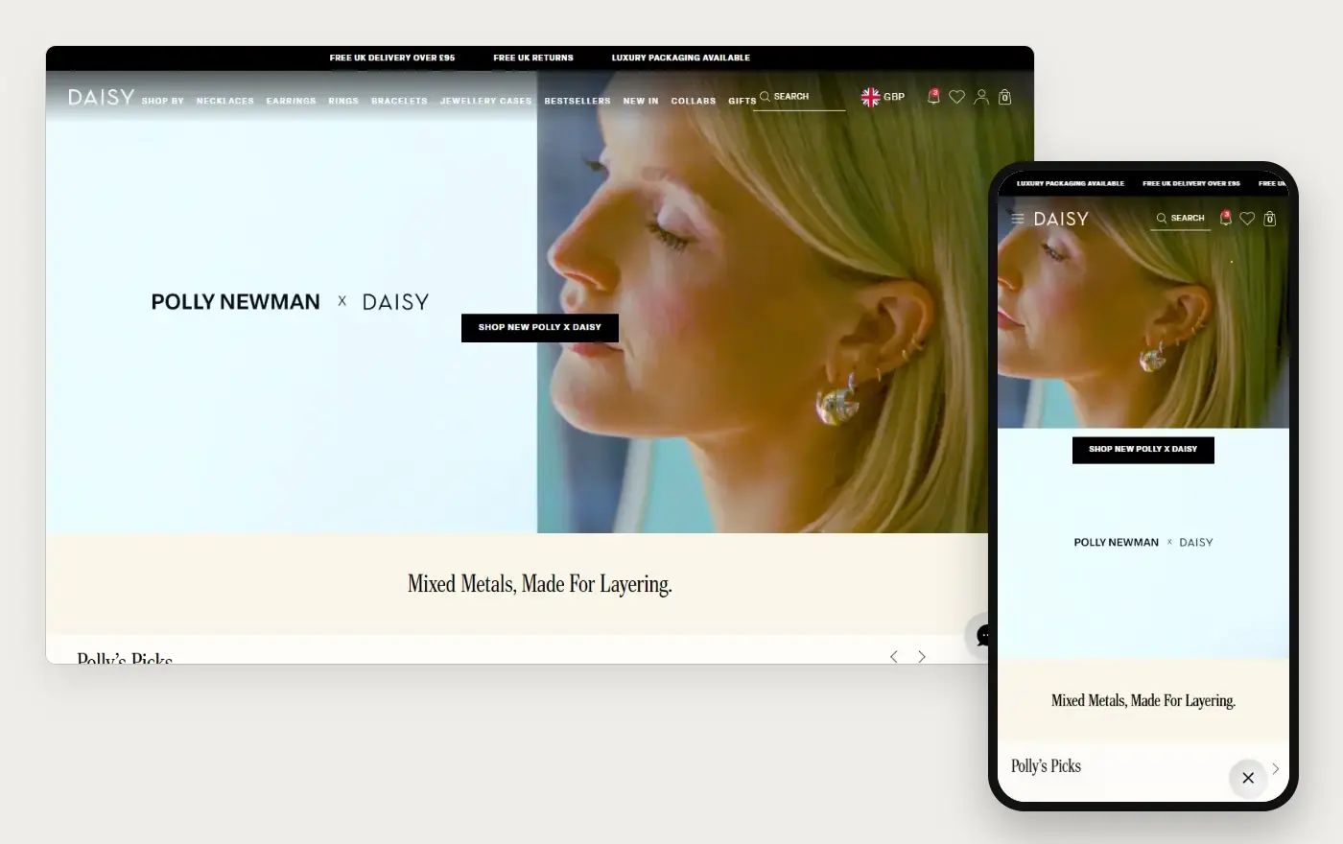The height and width of the screenshot is (844, 1343).
Task: Open the shopping bag in the desktop header
Action: [x=1005, y=97]
